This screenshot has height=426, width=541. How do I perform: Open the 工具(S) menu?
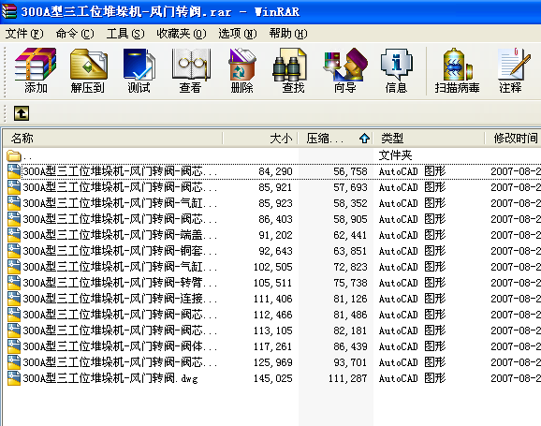click(124, 34)
